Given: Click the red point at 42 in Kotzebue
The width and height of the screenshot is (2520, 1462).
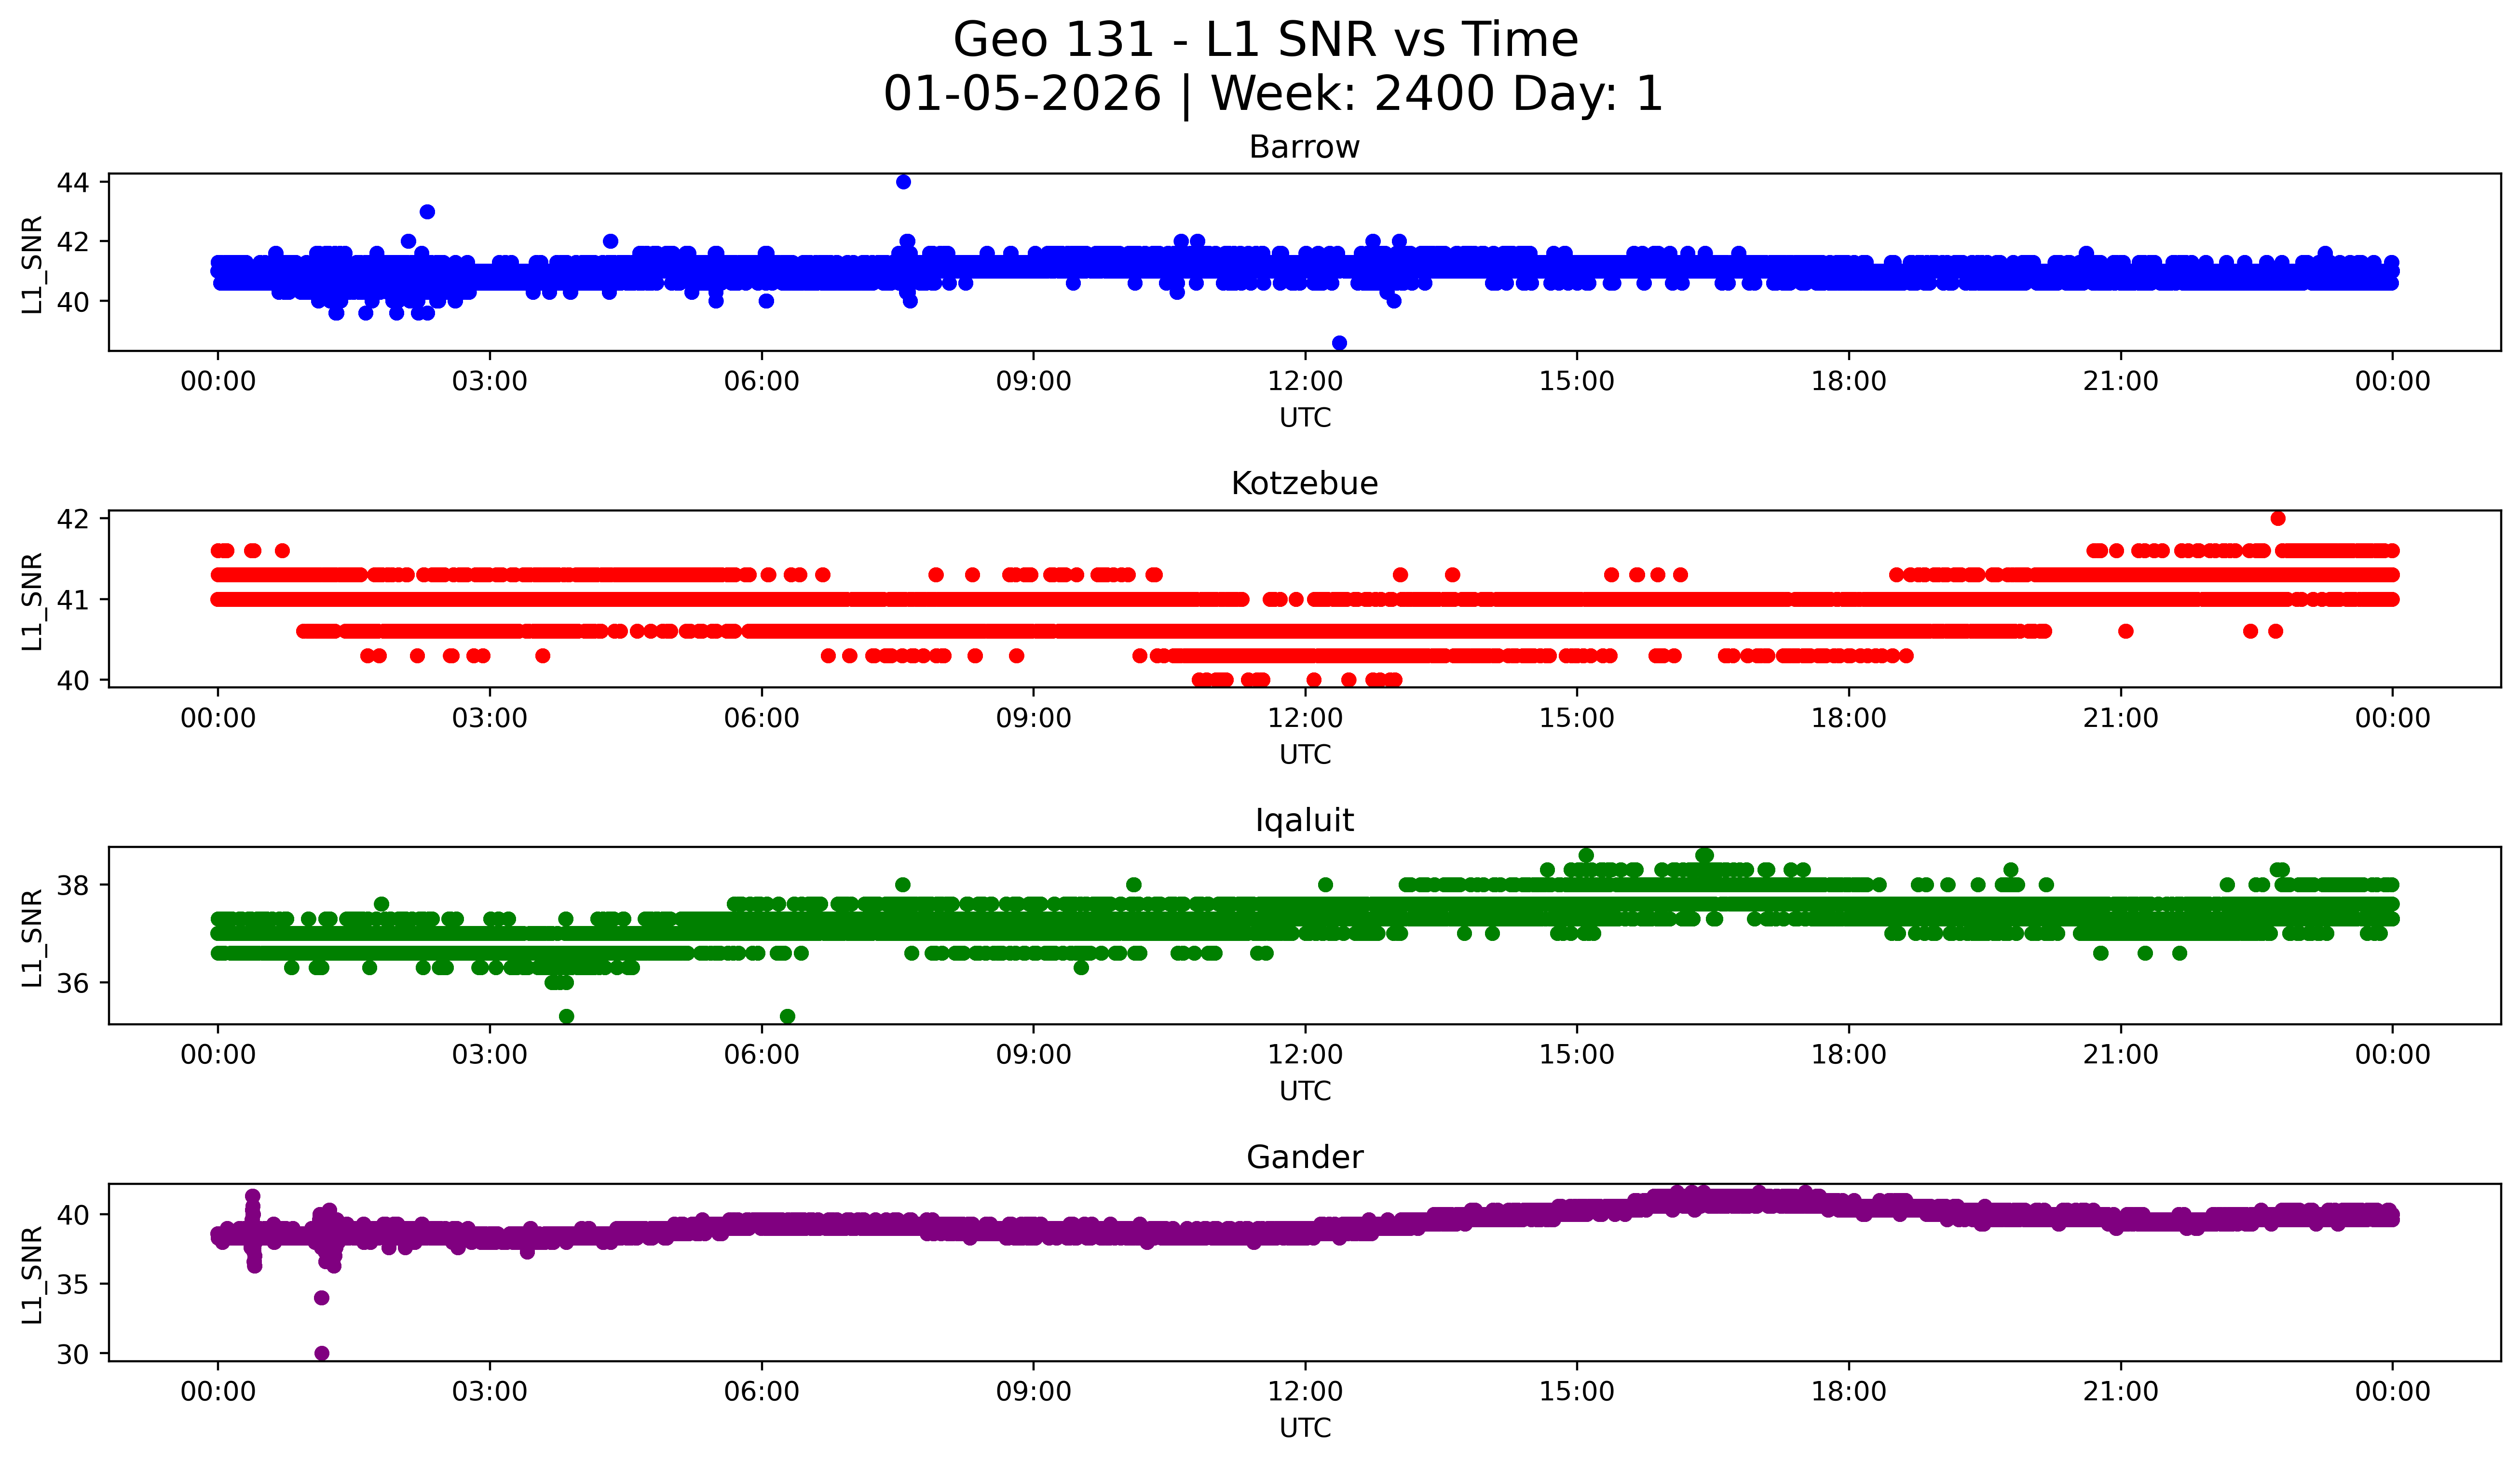Looking at the screenshot, I should click(2278, 519).
